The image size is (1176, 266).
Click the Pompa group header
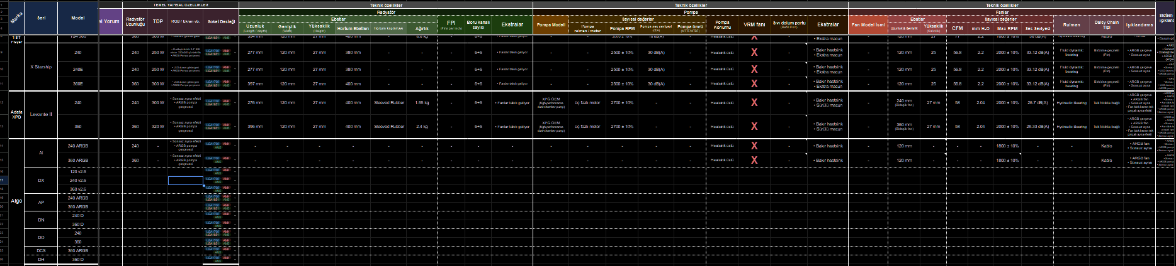click(x=691, y=11)
